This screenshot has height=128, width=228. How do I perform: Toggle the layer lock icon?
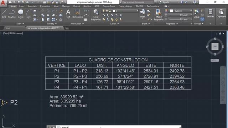click(x=110, y=11)
